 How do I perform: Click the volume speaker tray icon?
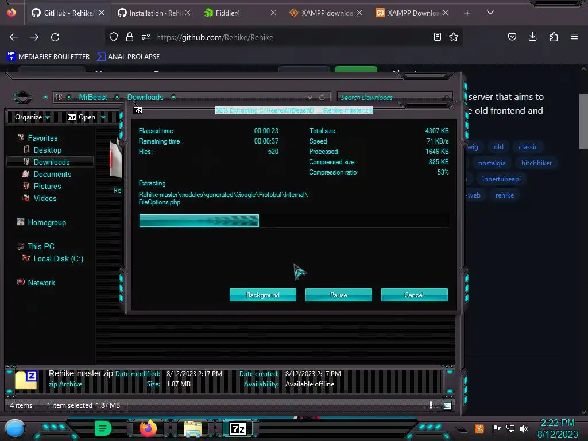point(524,428)
